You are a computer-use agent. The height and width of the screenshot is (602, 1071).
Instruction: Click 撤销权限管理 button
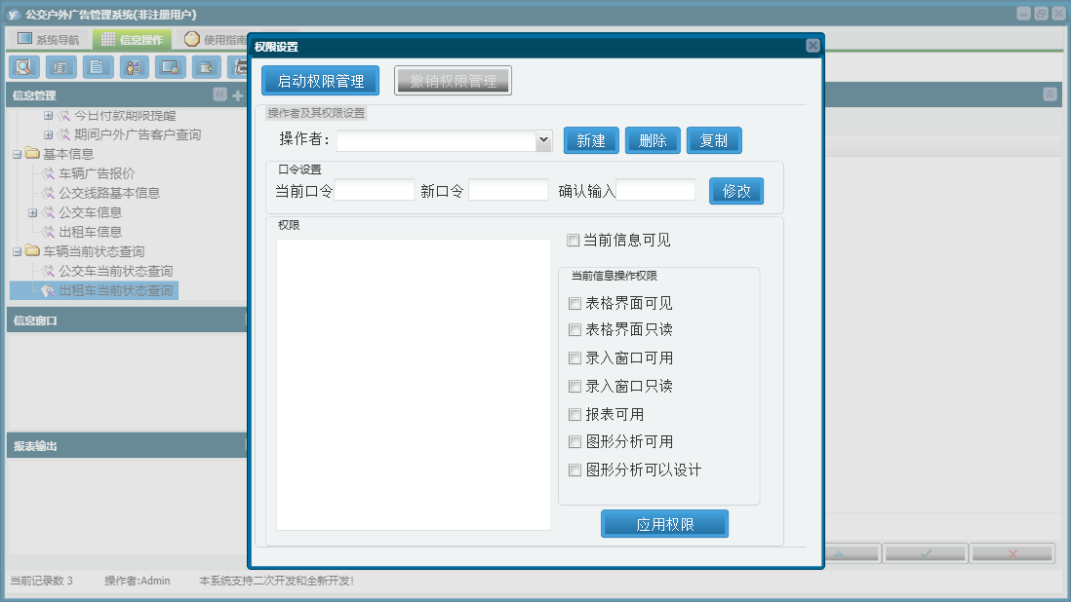(453, 81)
